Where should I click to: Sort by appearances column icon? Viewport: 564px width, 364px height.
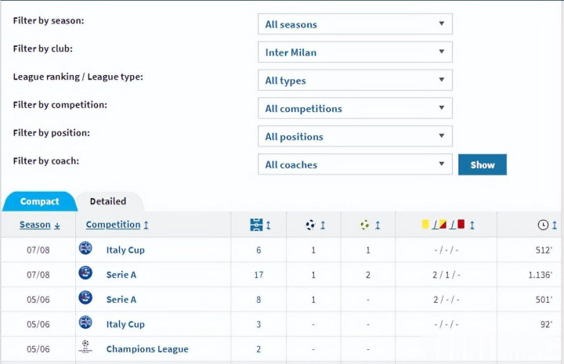257,225
